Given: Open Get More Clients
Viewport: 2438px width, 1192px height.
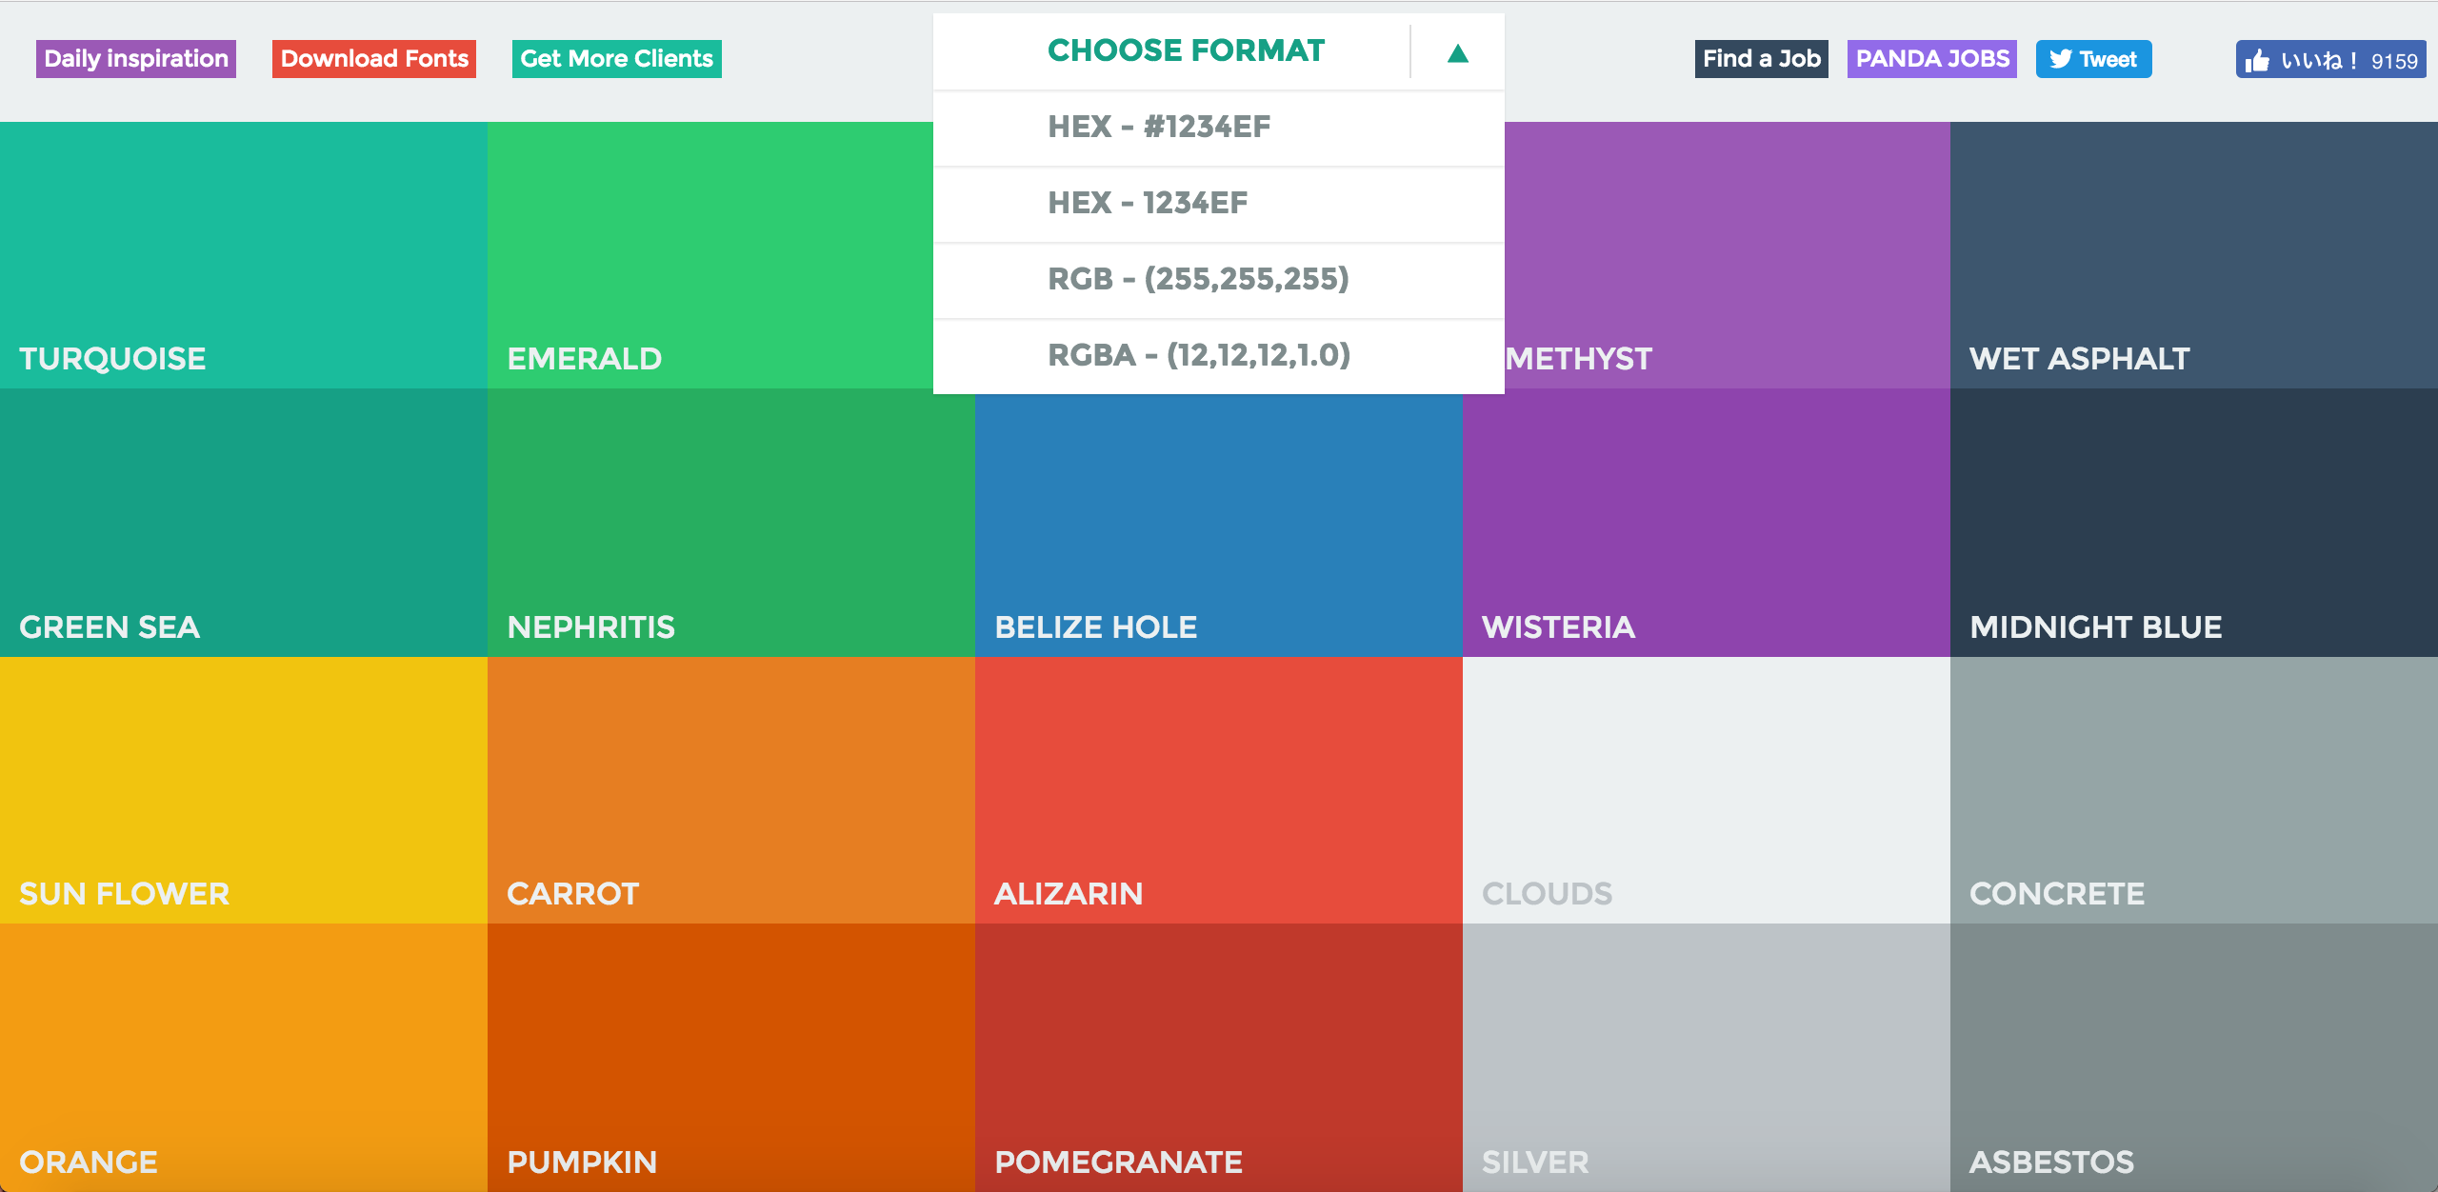Looking at the screenshot, I should (x=616, y=59).
